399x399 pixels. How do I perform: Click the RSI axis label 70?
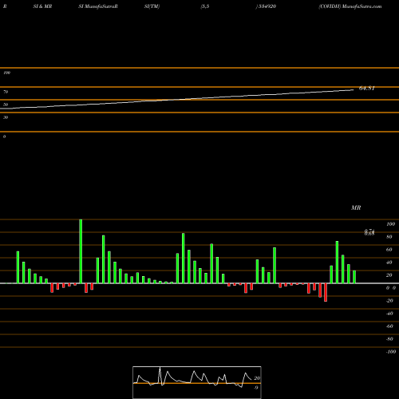pos(6,92)
